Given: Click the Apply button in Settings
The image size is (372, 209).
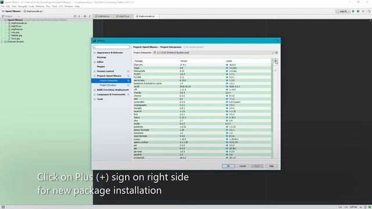Looking at the screenshot, I should click(257, 166).
